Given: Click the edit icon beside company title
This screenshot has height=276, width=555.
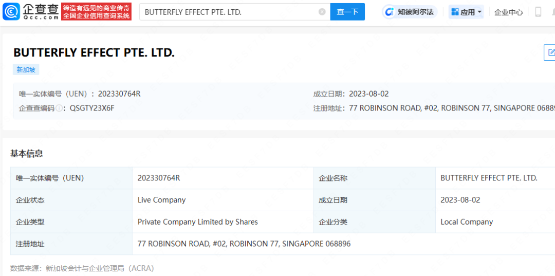Looking at the screenshot, I should [550, 52].
